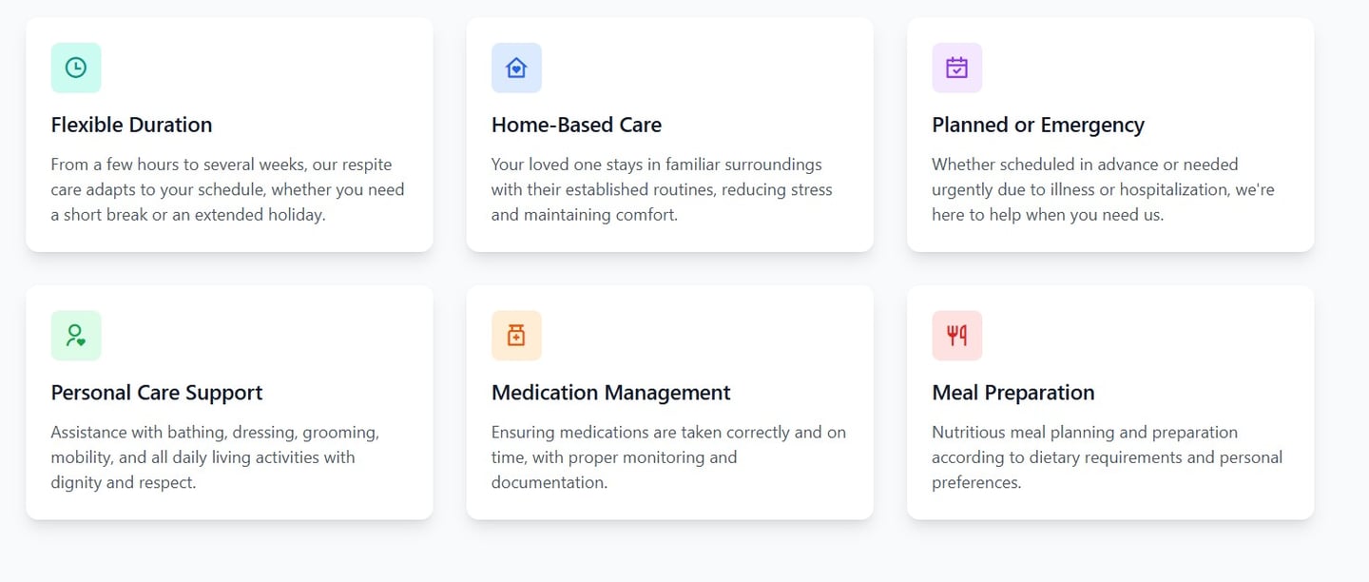Click the Meal Preparation description text
Screen dimensions: 1369x582
pos(1107,456)
